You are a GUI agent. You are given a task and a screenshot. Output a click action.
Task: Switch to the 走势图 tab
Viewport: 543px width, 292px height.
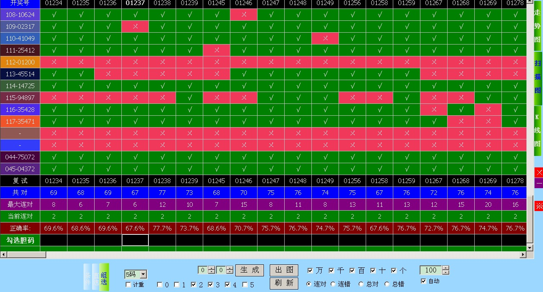537,26
